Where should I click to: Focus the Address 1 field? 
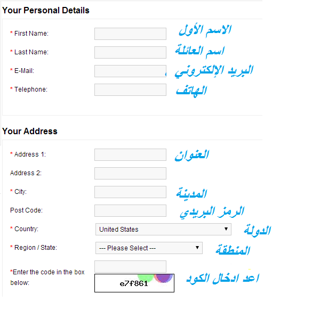pyautogui.click(x=130, y=155)
